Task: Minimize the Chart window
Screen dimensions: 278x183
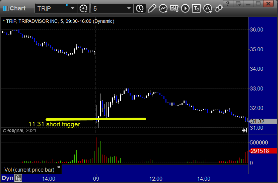Action: pyautogui.click(x=248, y=3)
